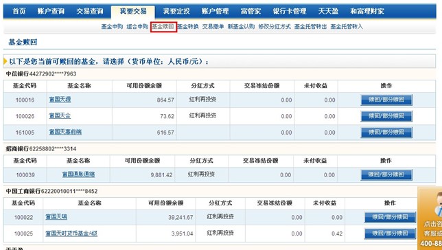Click the redeem button for fund 100022
The height and width of the screenshot is (250, 442).
pos(390,217)
